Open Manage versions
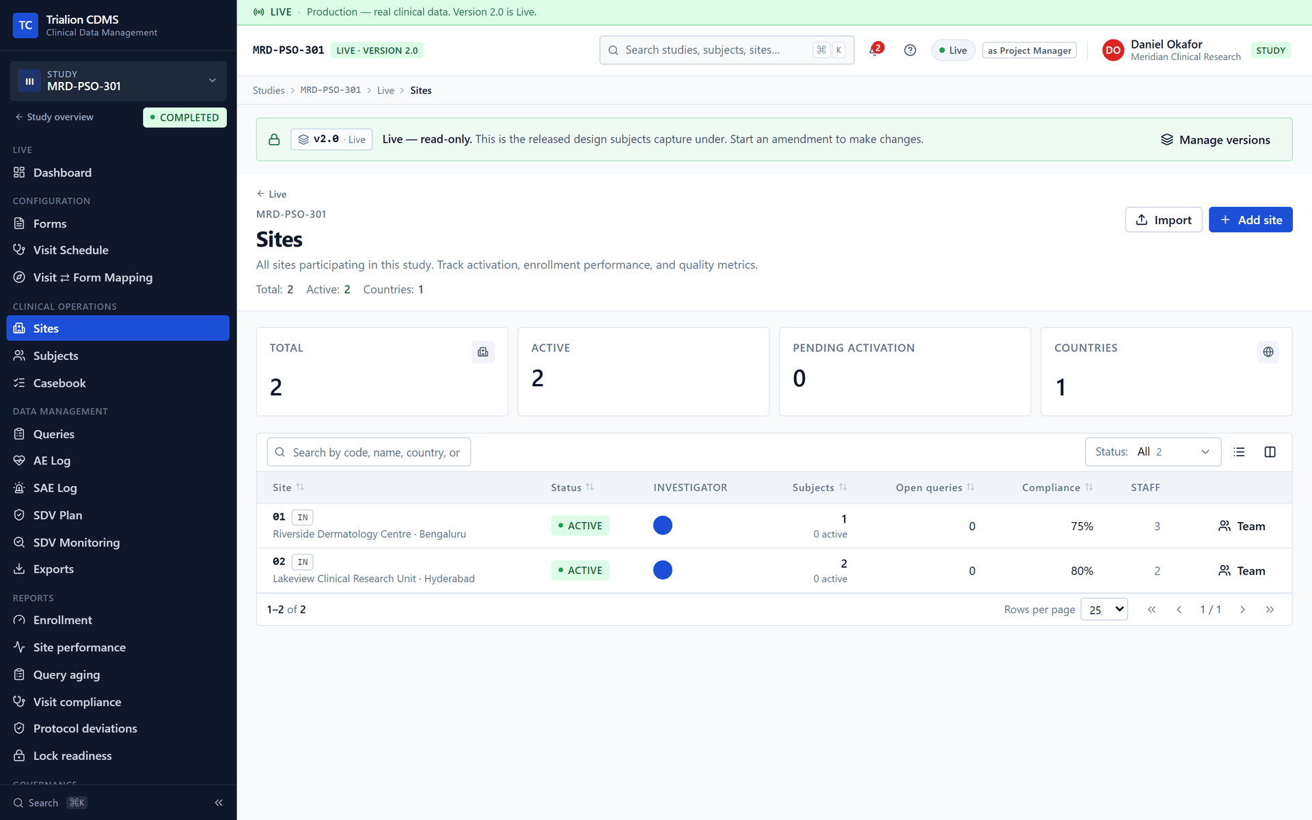 pyautogui.click(x=1215, y=139)
